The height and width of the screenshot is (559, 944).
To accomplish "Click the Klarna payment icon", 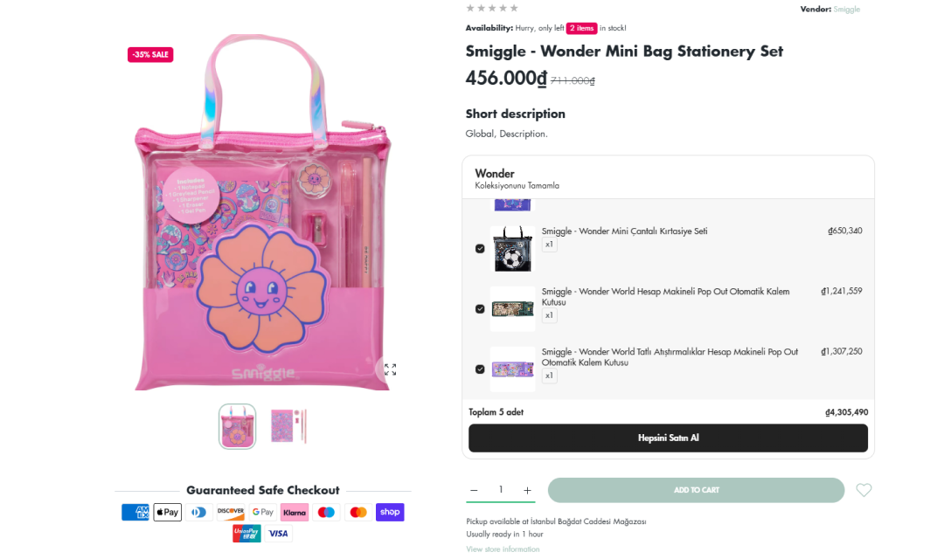I will click(x=295, y=512).
